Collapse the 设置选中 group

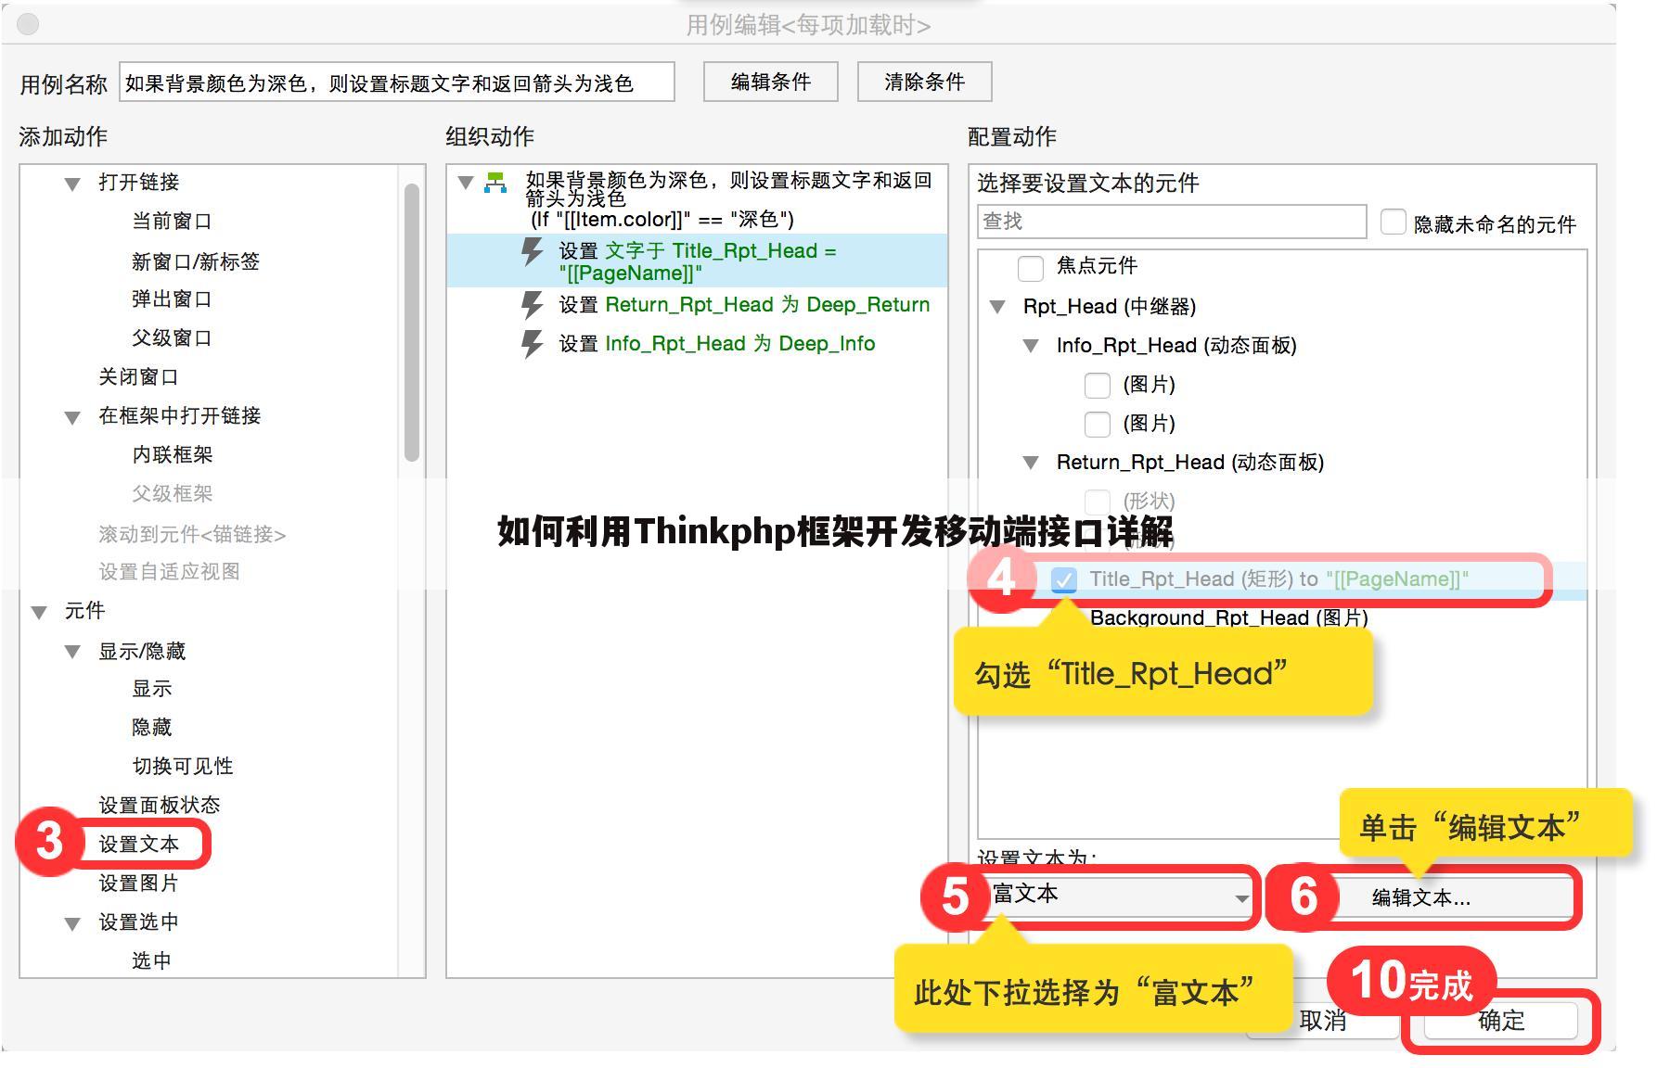pos(72,923)
